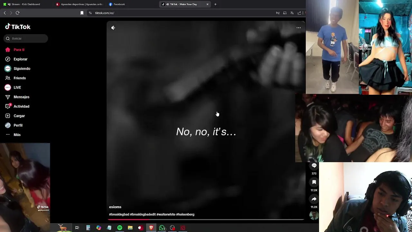Open WhatsApp from the taskbar
This screenshot has width=412, height=232.
[162, 228]
